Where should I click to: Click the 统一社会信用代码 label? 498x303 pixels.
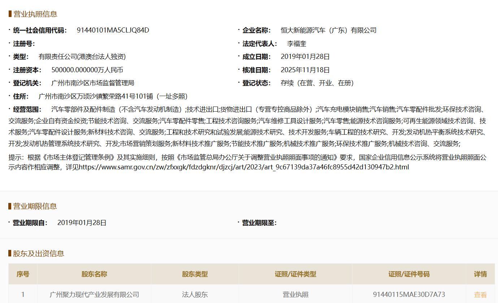(40, 30)
